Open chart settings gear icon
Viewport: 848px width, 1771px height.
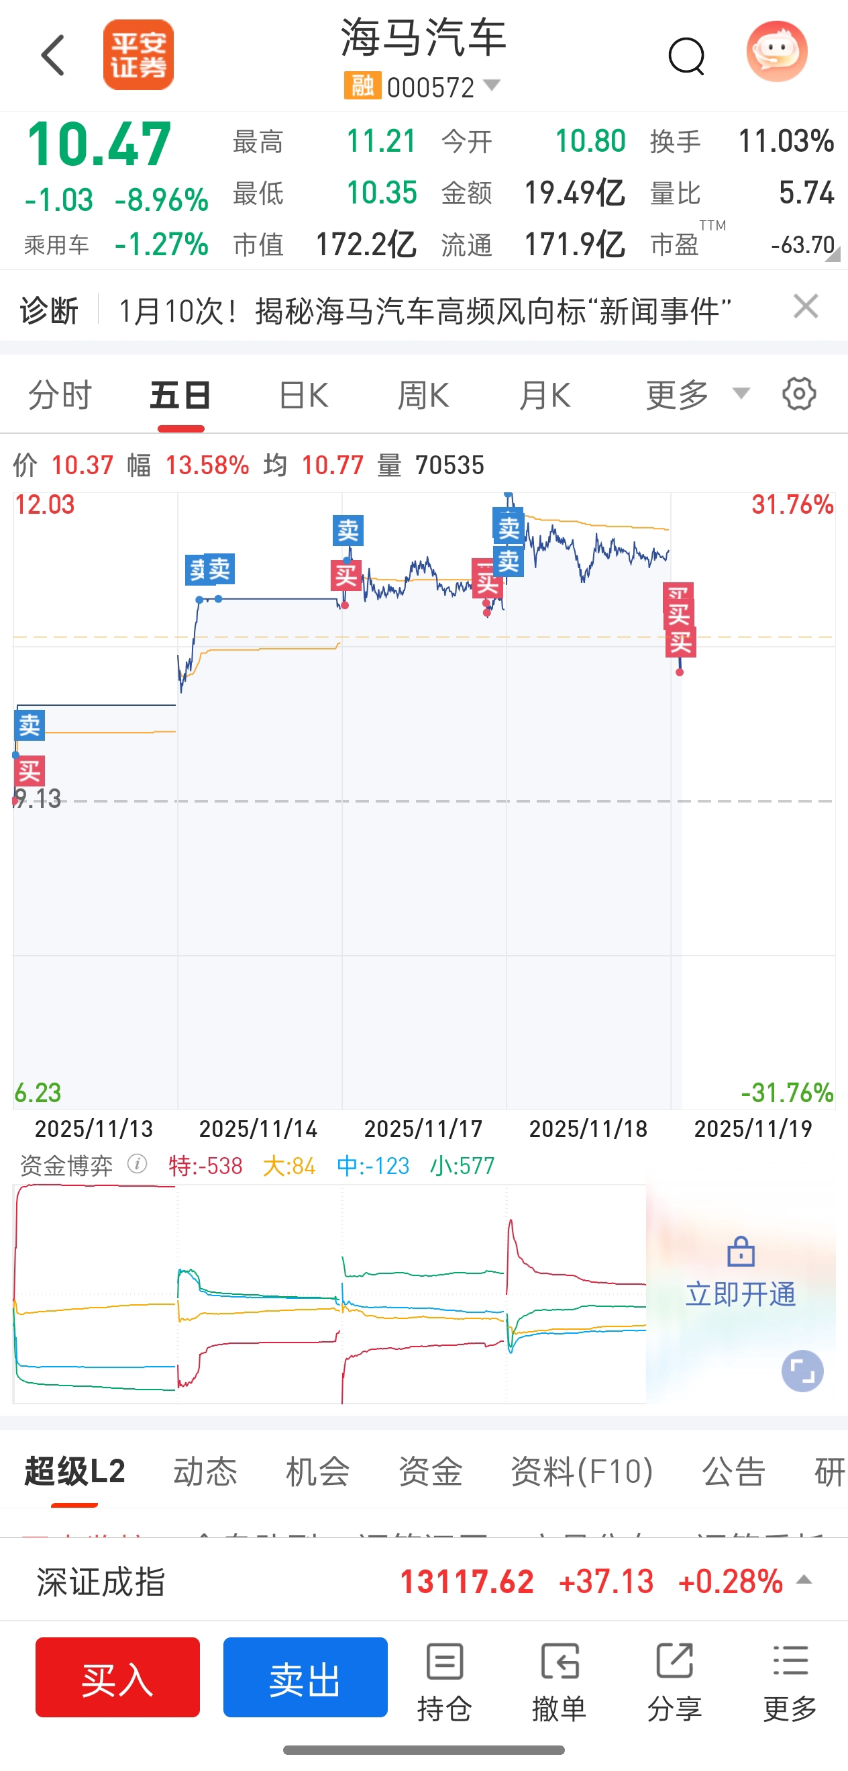[798, 394]
